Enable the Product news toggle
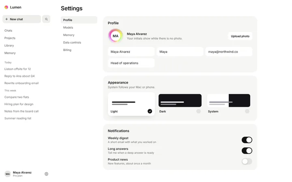This screenshot has height=182, width=292. [247, 161]
